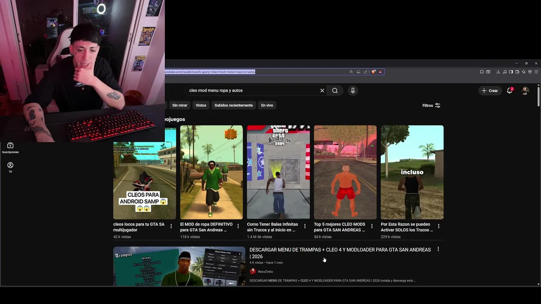The width and height of the screenshot is (541, 304).
Task: Open the Leo AI sparkle icon in toolbar
Action: click(x=524, y=72)
